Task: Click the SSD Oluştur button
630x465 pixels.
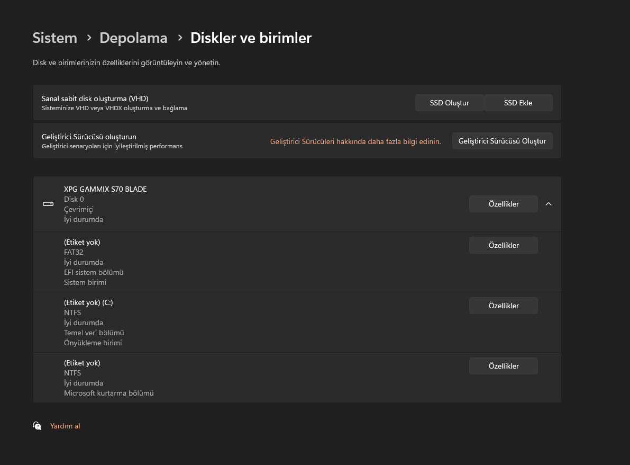Action: (x=449, y=103)
